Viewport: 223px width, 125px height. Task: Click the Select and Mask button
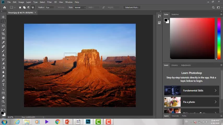click(132, 8)
